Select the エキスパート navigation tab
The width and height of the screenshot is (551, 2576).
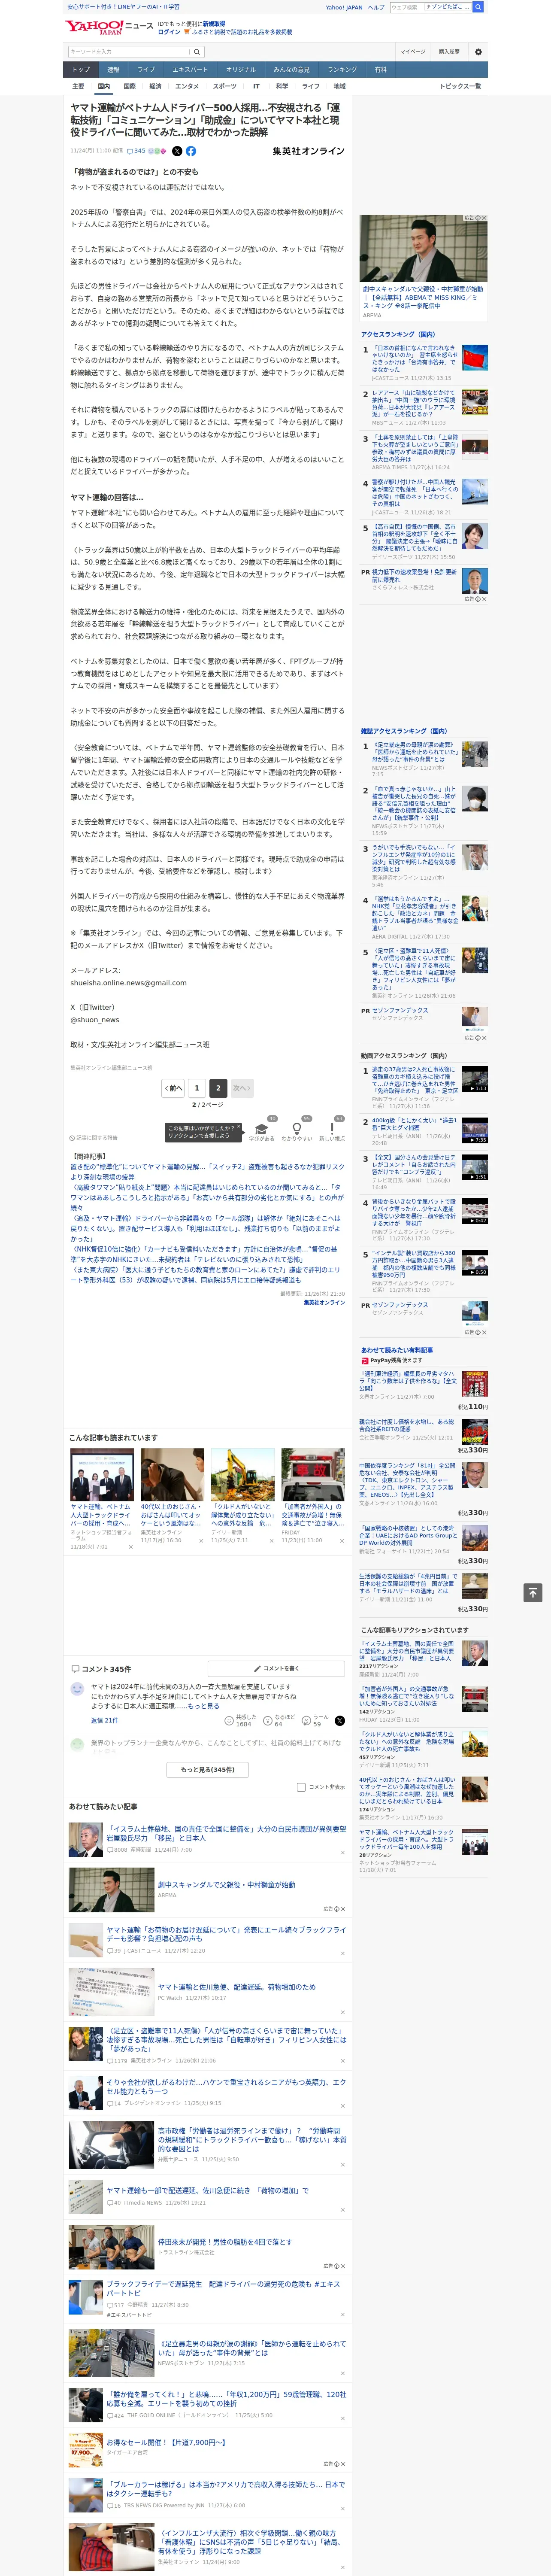pos(190,70)
